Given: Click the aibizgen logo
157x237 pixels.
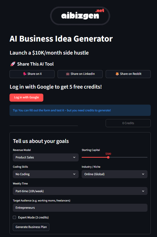Looking at the screenshot, I should pyautogui.click(x=80, y=16).
